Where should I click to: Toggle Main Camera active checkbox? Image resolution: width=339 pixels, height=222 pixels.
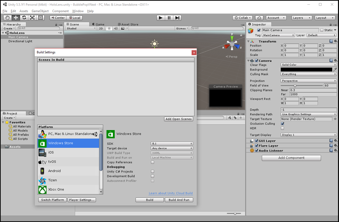tap(259, 30)
